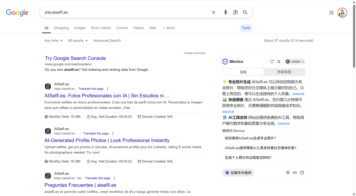The height and width of the screenshot is (196, 356).
Task: Ask Monica 如何使用AISelfi.es生成专业照片?
Action: [x=264, y=138]
